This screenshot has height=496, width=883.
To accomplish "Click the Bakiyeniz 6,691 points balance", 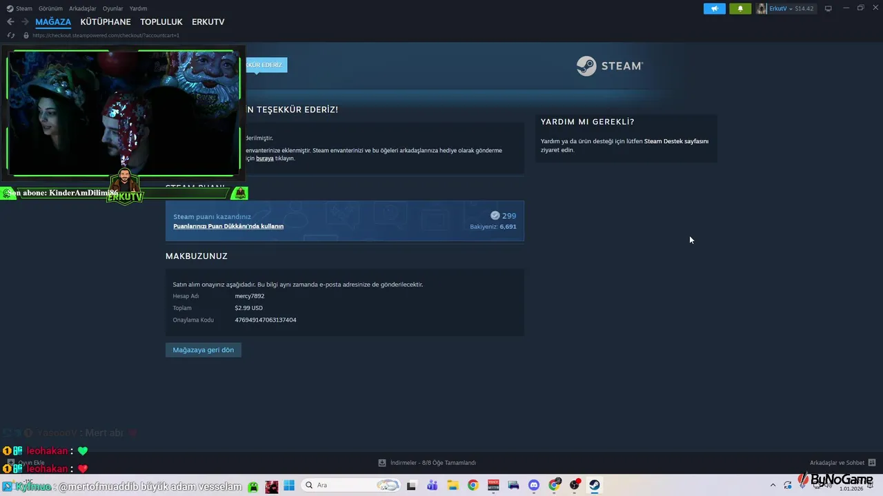I will point(493,227).
